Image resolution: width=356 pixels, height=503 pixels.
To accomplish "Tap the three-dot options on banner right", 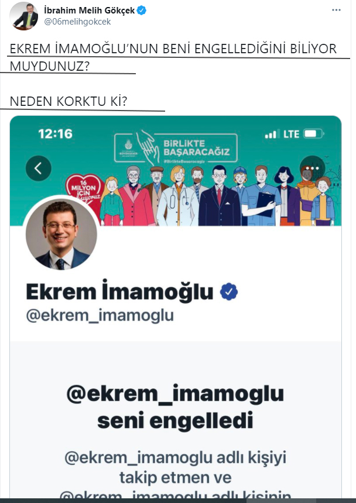I will tap(312, 168).
